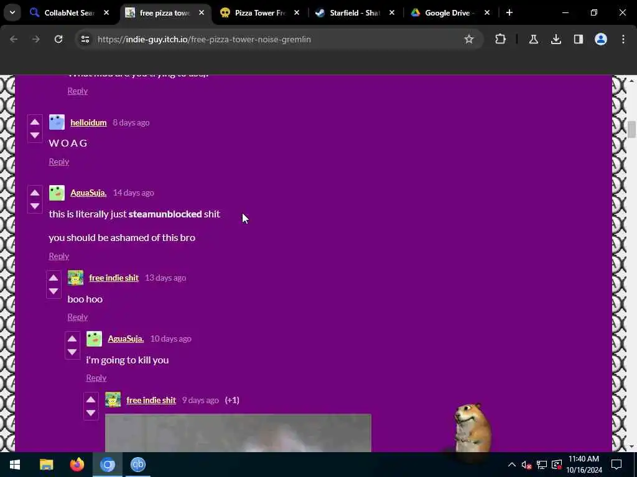This screenshot has width=637, height=477.
Task: Open Chrome Labs flask icon
Action: point(533,39)
